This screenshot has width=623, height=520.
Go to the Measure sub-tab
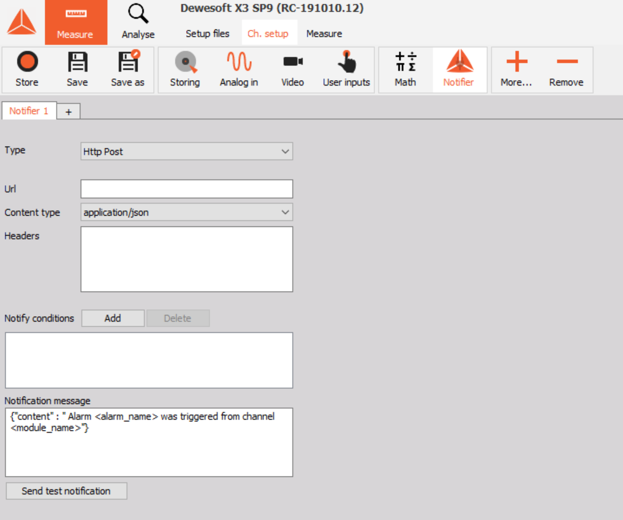324,34
